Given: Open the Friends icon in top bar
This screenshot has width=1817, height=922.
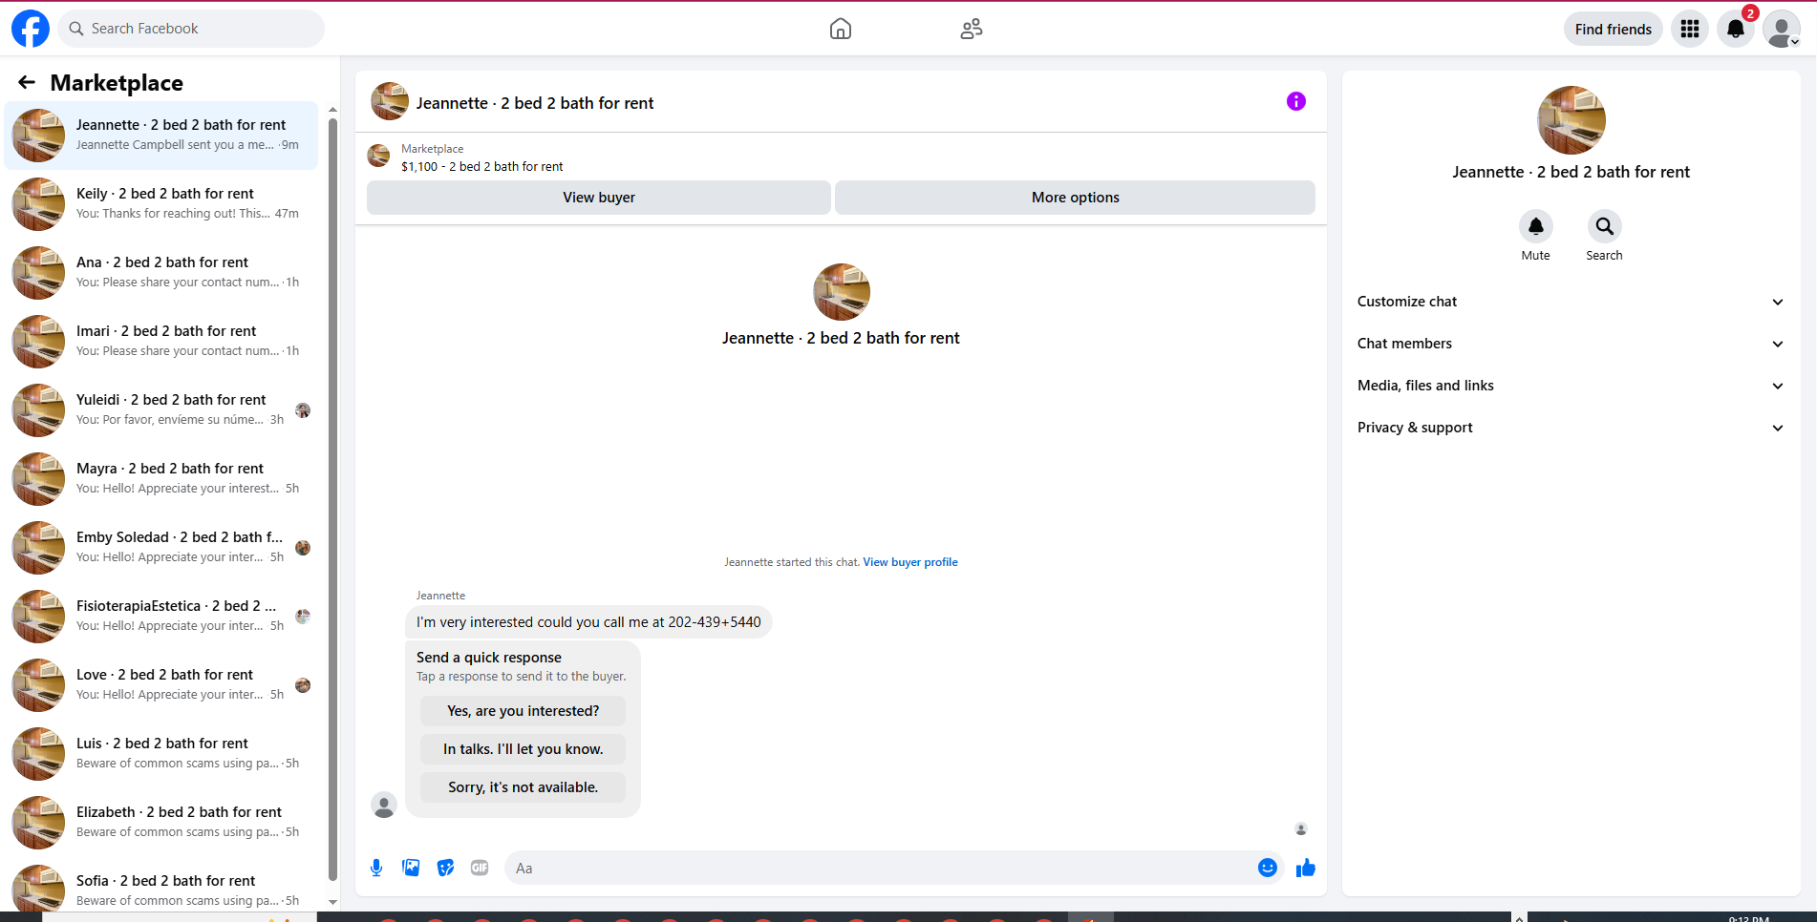Looking at the screenshot, I should coord(972,29).
